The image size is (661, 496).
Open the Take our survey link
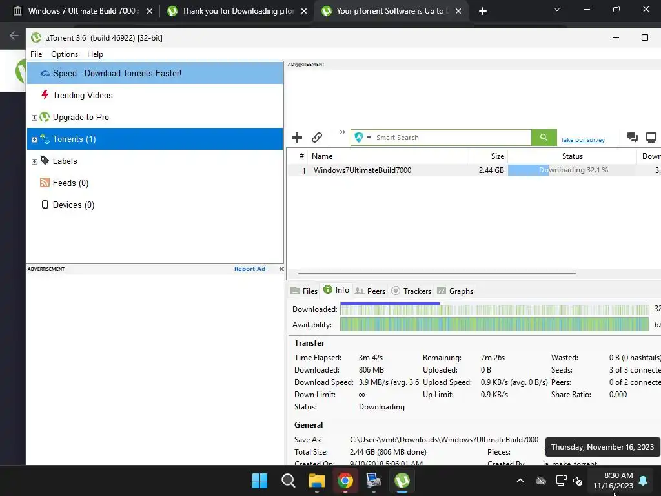(x=583, y=140)
